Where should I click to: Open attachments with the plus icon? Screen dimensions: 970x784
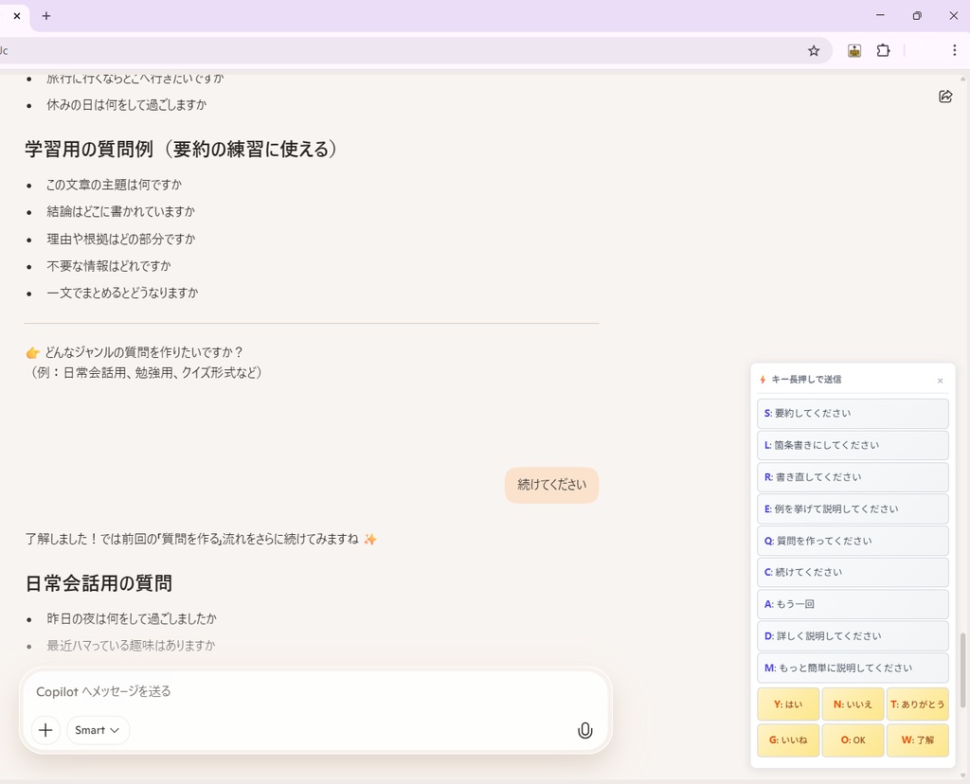click(x=45, y=730)
